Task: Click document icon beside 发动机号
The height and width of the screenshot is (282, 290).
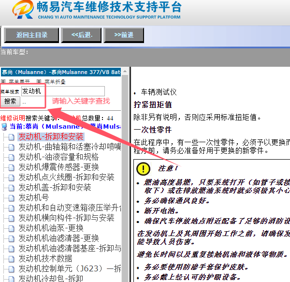Action: [12, 198]
